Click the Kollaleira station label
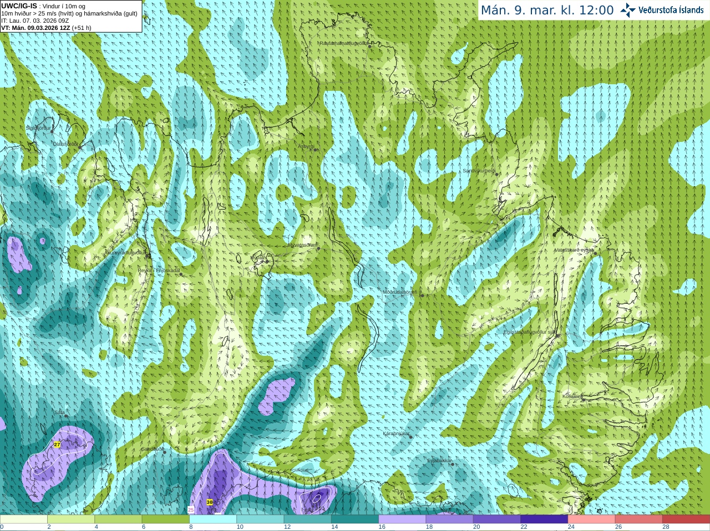This screenshot has width=710, height=531. click(572, 396)
